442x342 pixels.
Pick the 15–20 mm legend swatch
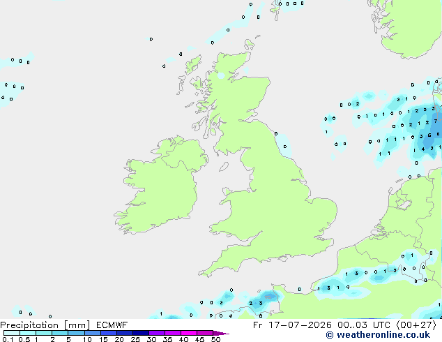coord(109,333)
